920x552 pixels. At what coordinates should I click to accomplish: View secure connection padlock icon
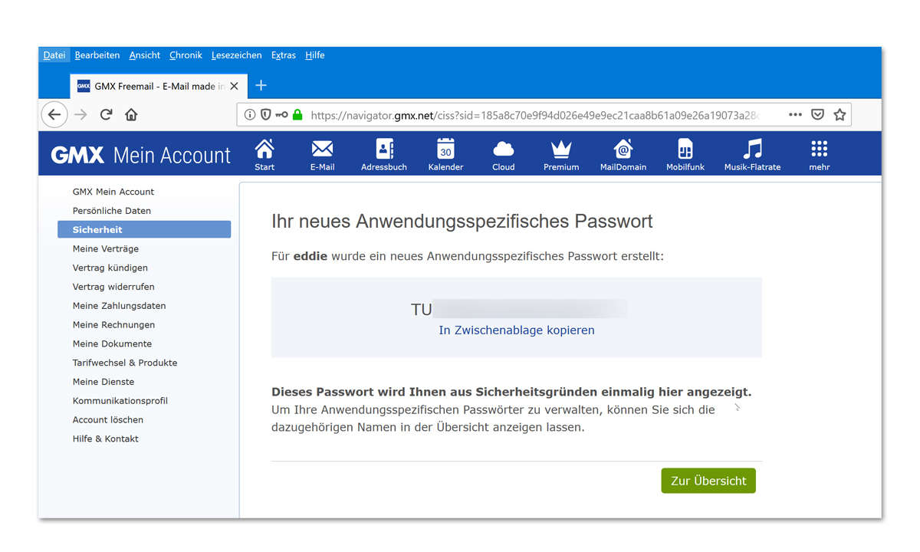point(297,115)
